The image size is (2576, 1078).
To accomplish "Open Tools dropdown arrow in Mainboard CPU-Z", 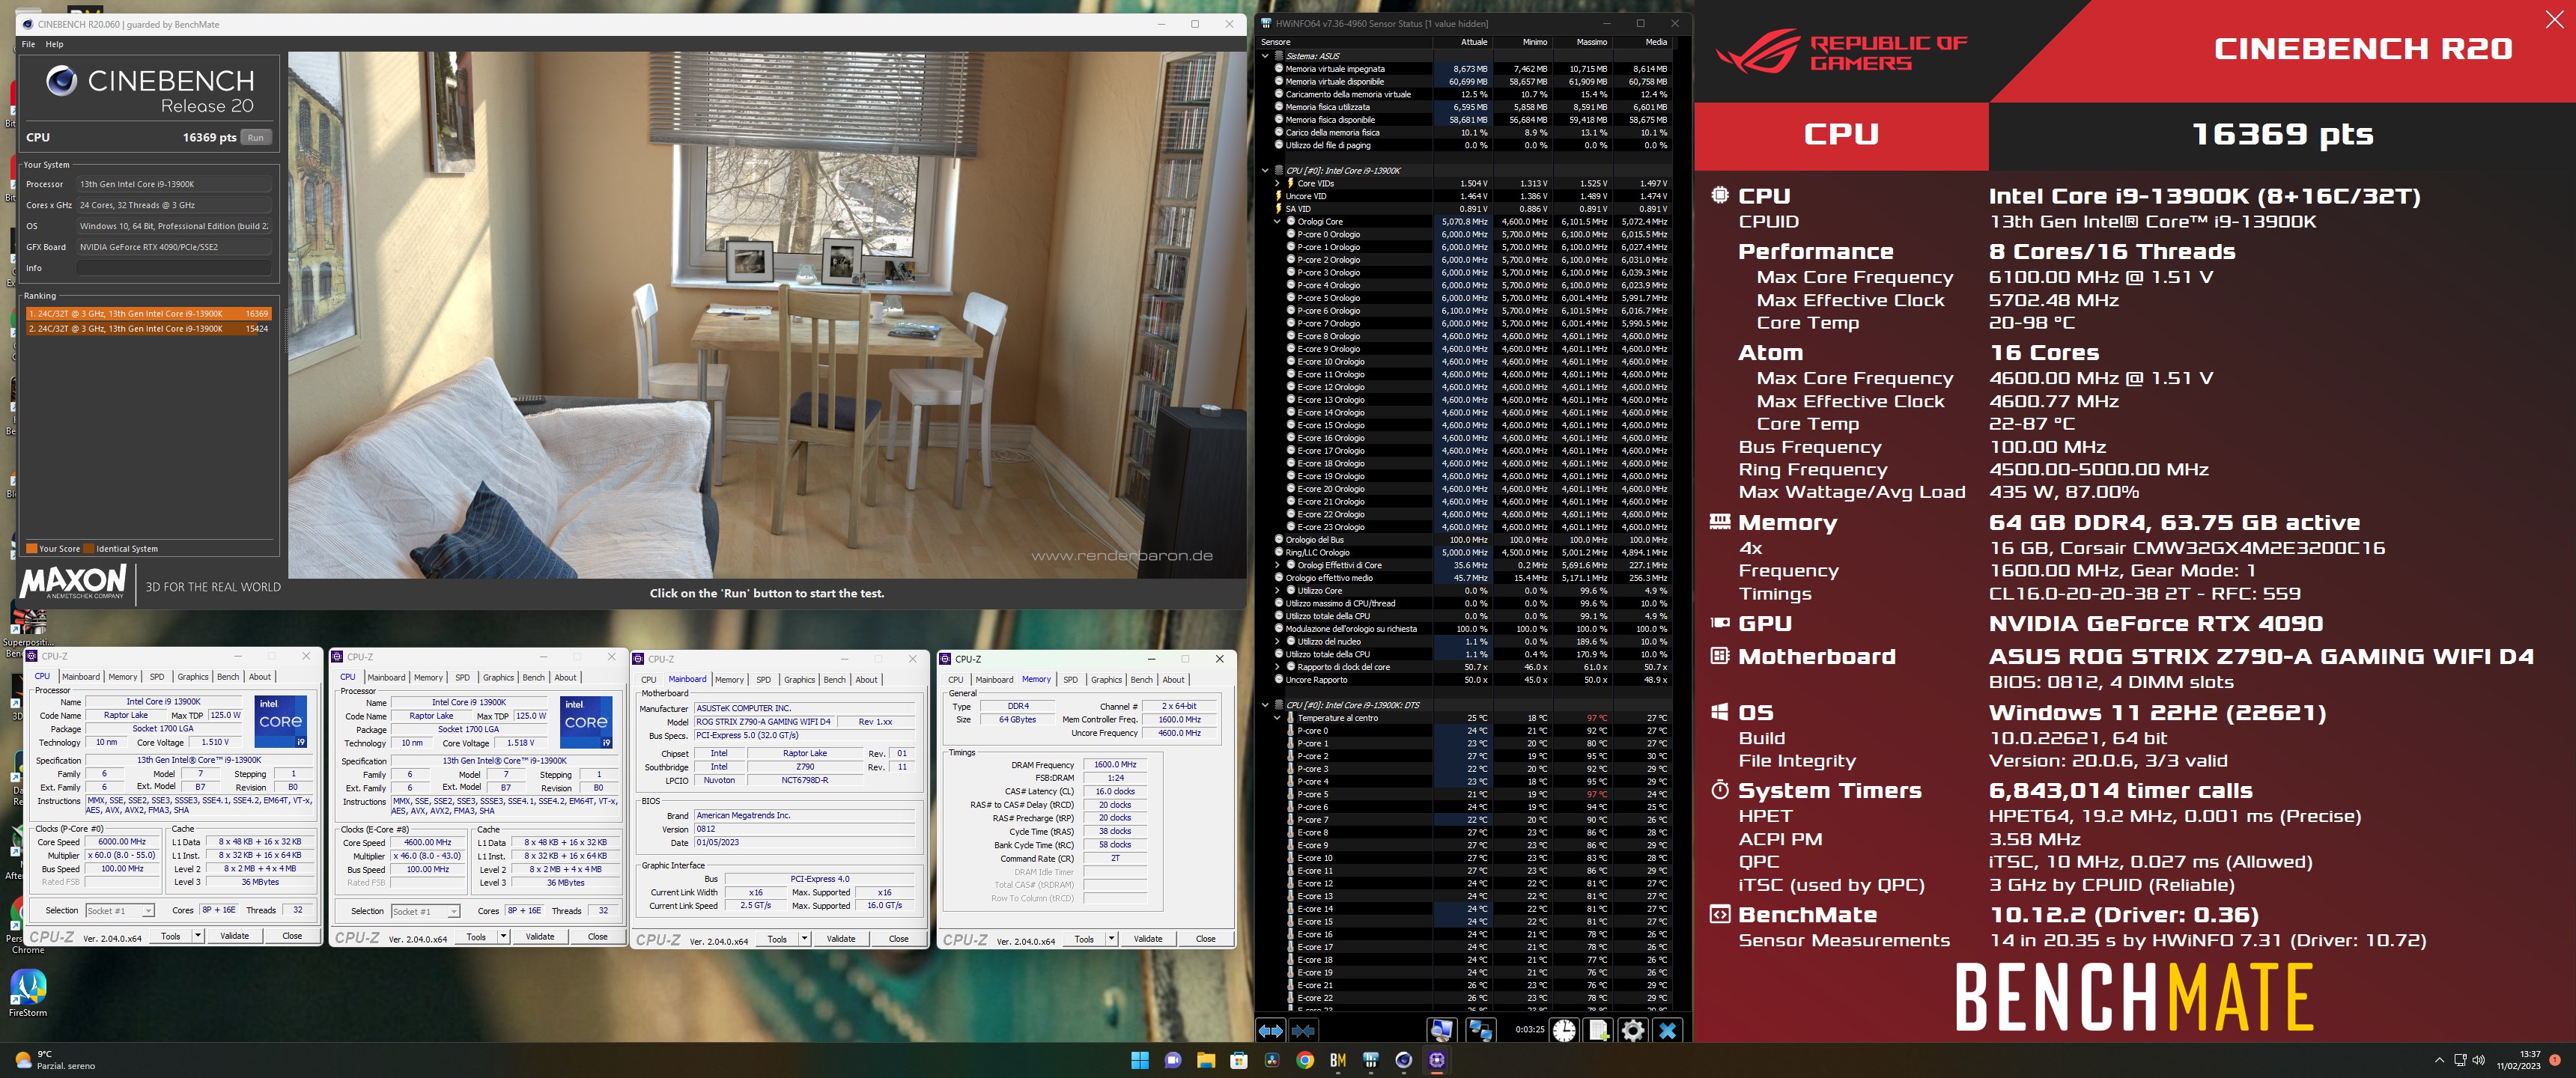I will pos(804,939).
